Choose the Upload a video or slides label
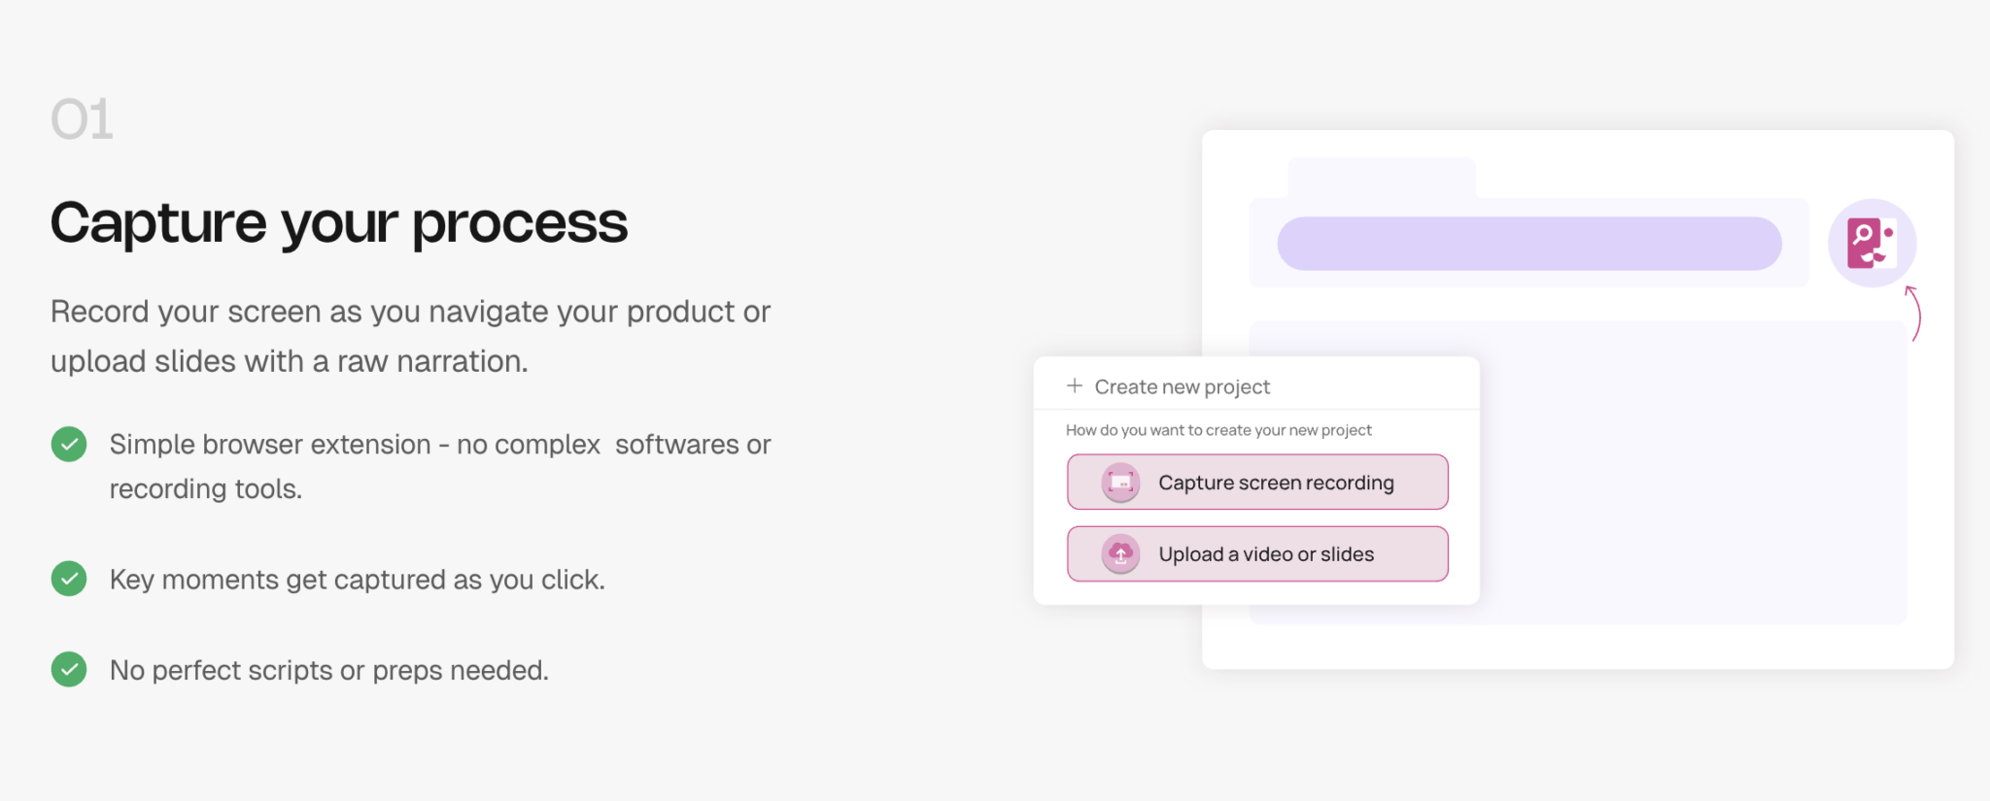Viewport: 1990px width, 801px height. [1266, 554]
